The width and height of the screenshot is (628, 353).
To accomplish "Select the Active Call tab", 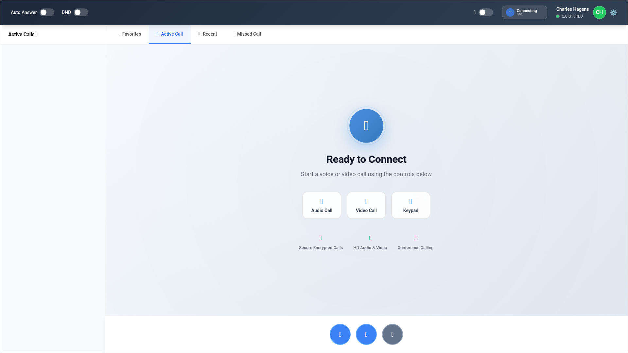I will (170, 34).
